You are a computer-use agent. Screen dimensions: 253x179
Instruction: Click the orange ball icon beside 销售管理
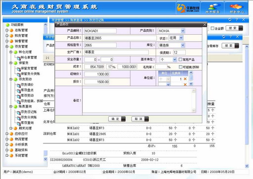coord(11,41)
